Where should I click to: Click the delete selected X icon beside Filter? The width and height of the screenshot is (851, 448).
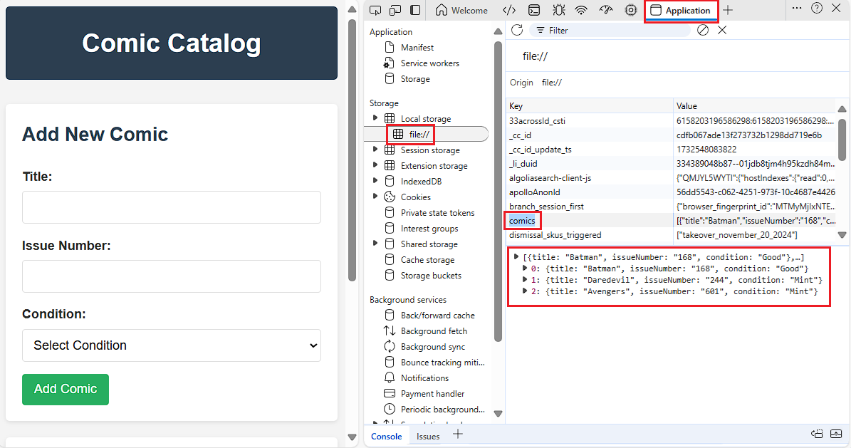[722, 30]
